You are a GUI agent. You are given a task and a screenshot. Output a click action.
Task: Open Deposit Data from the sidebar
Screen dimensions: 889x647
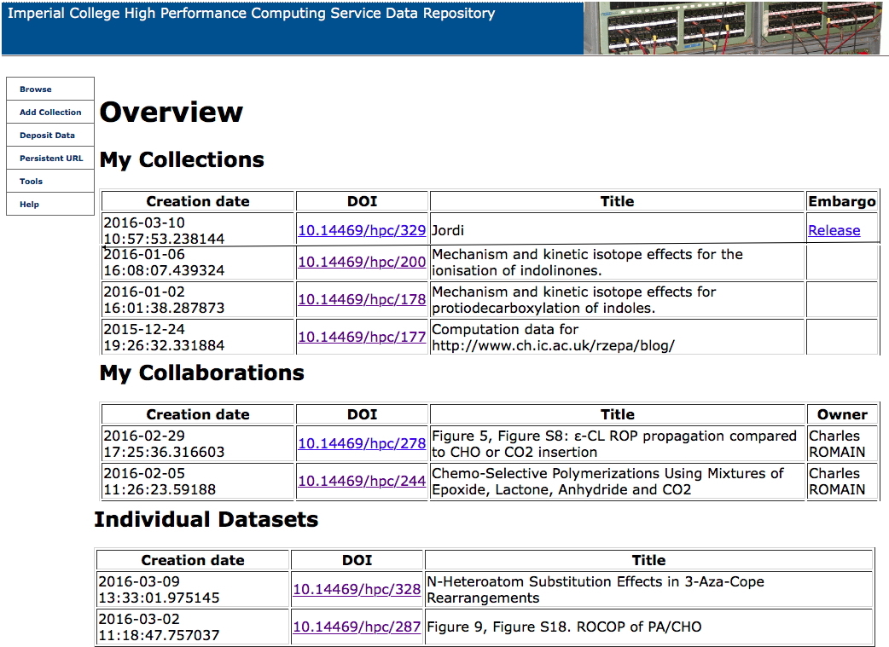pyautogui.click(x=47, y=136)
